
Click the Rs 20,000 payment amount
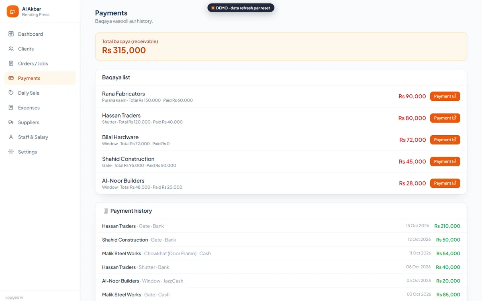click(x=448, y=281)
